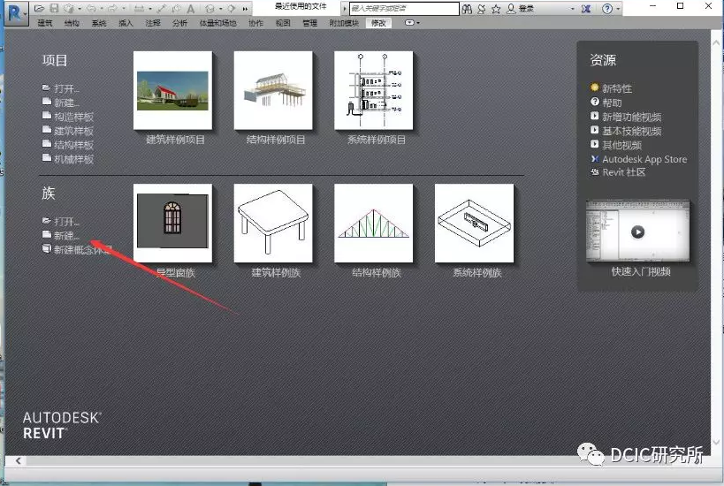Click the Section diamond icon in quick access toolbar
The height and width of the screenshot is (486, 724).
pyautogui.click(x=232, y=8)
